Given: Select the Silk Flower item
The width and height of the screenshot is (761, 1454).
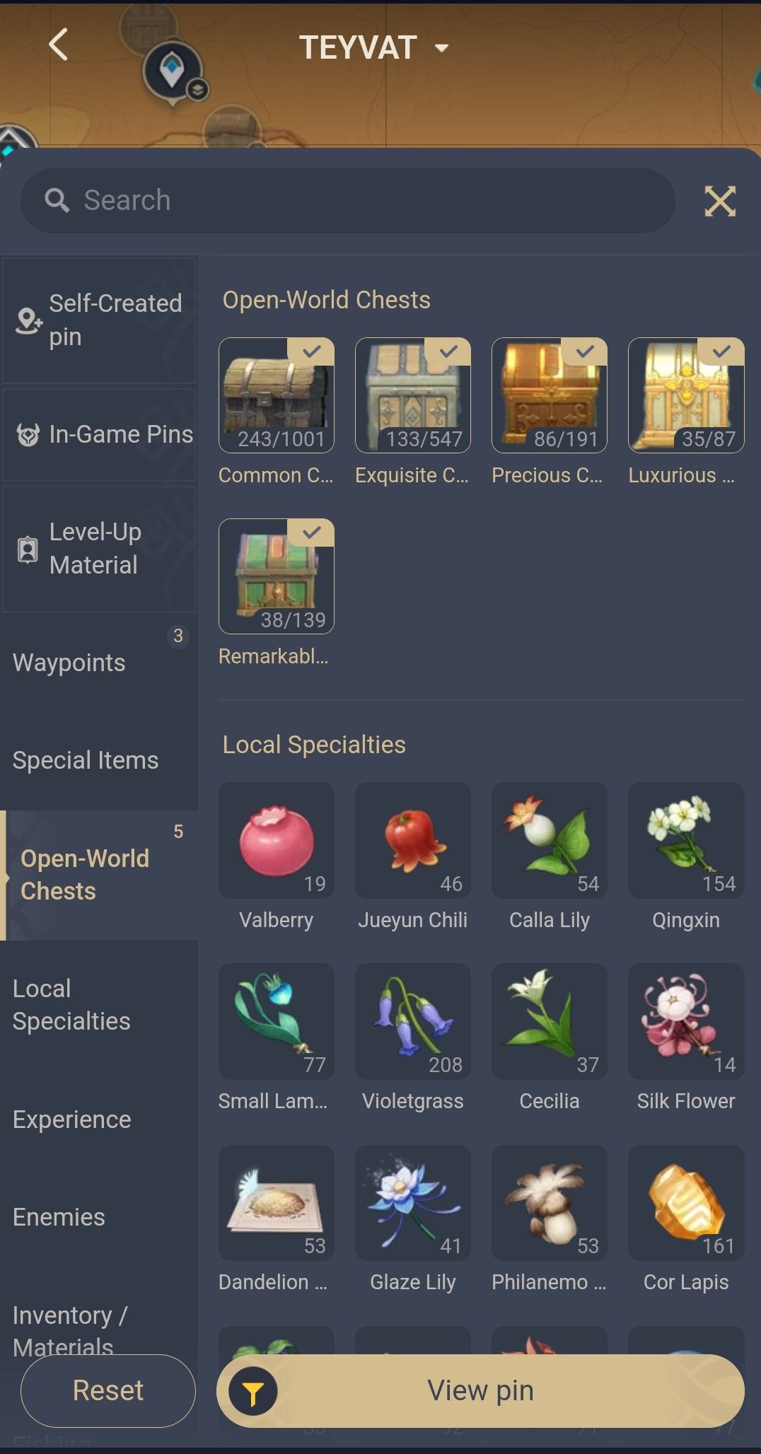Looking at the screenshot, I should (686, 1021).
